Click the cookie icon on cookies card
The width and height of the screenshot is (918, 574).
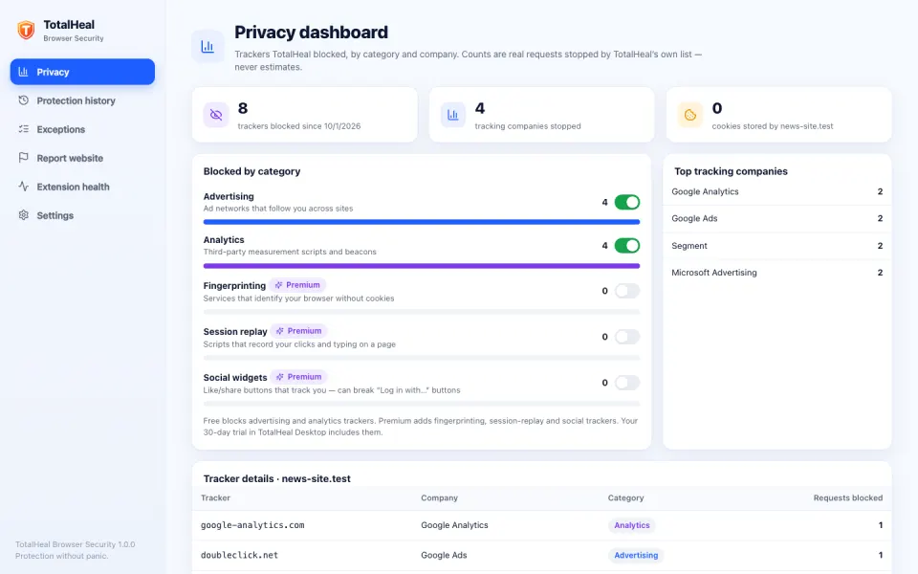(x=690, y=115)
